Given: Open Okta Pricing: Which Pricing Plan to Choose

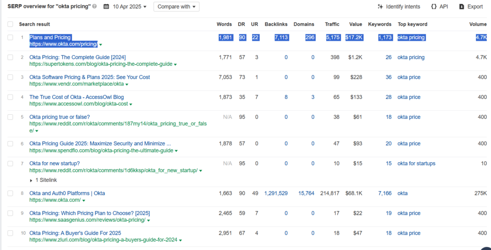Looking at the screenshot, I should [x=90, y=214].
